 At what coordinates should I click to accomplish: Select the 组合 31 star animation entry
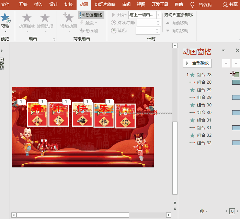(x=201, y=120)
